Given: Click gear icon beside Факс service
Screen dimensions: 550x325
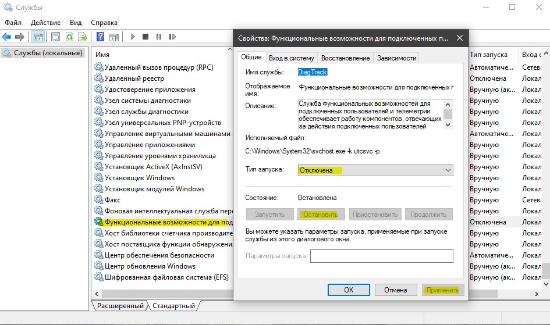Looking at the screenshot, I should click(99, 199).
